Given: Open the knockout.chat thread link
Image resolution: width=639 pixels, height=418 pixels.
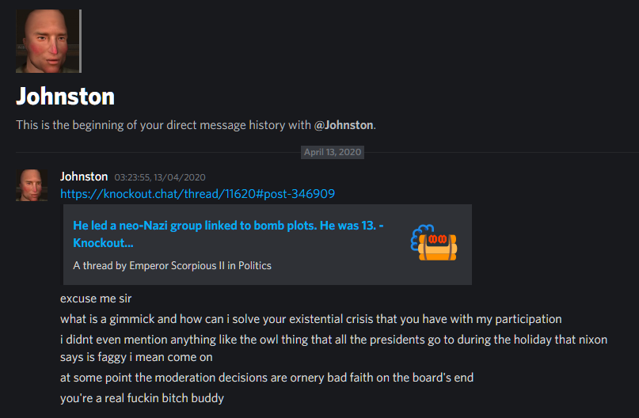Looking at the screenshot, I should [x=197, y=193].
